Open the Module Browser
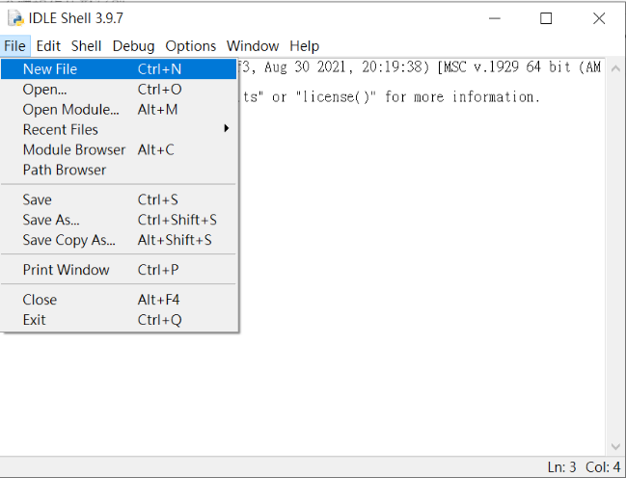Viewport: 626px width, 478px height. [x=119, y=149]
